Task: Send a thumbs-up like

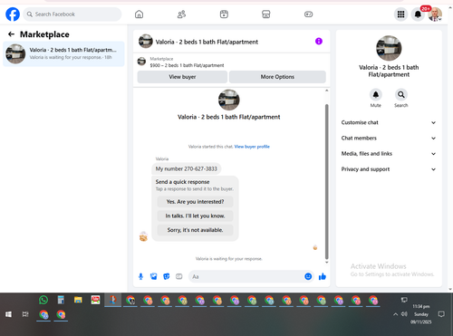Action: (323, 276)
